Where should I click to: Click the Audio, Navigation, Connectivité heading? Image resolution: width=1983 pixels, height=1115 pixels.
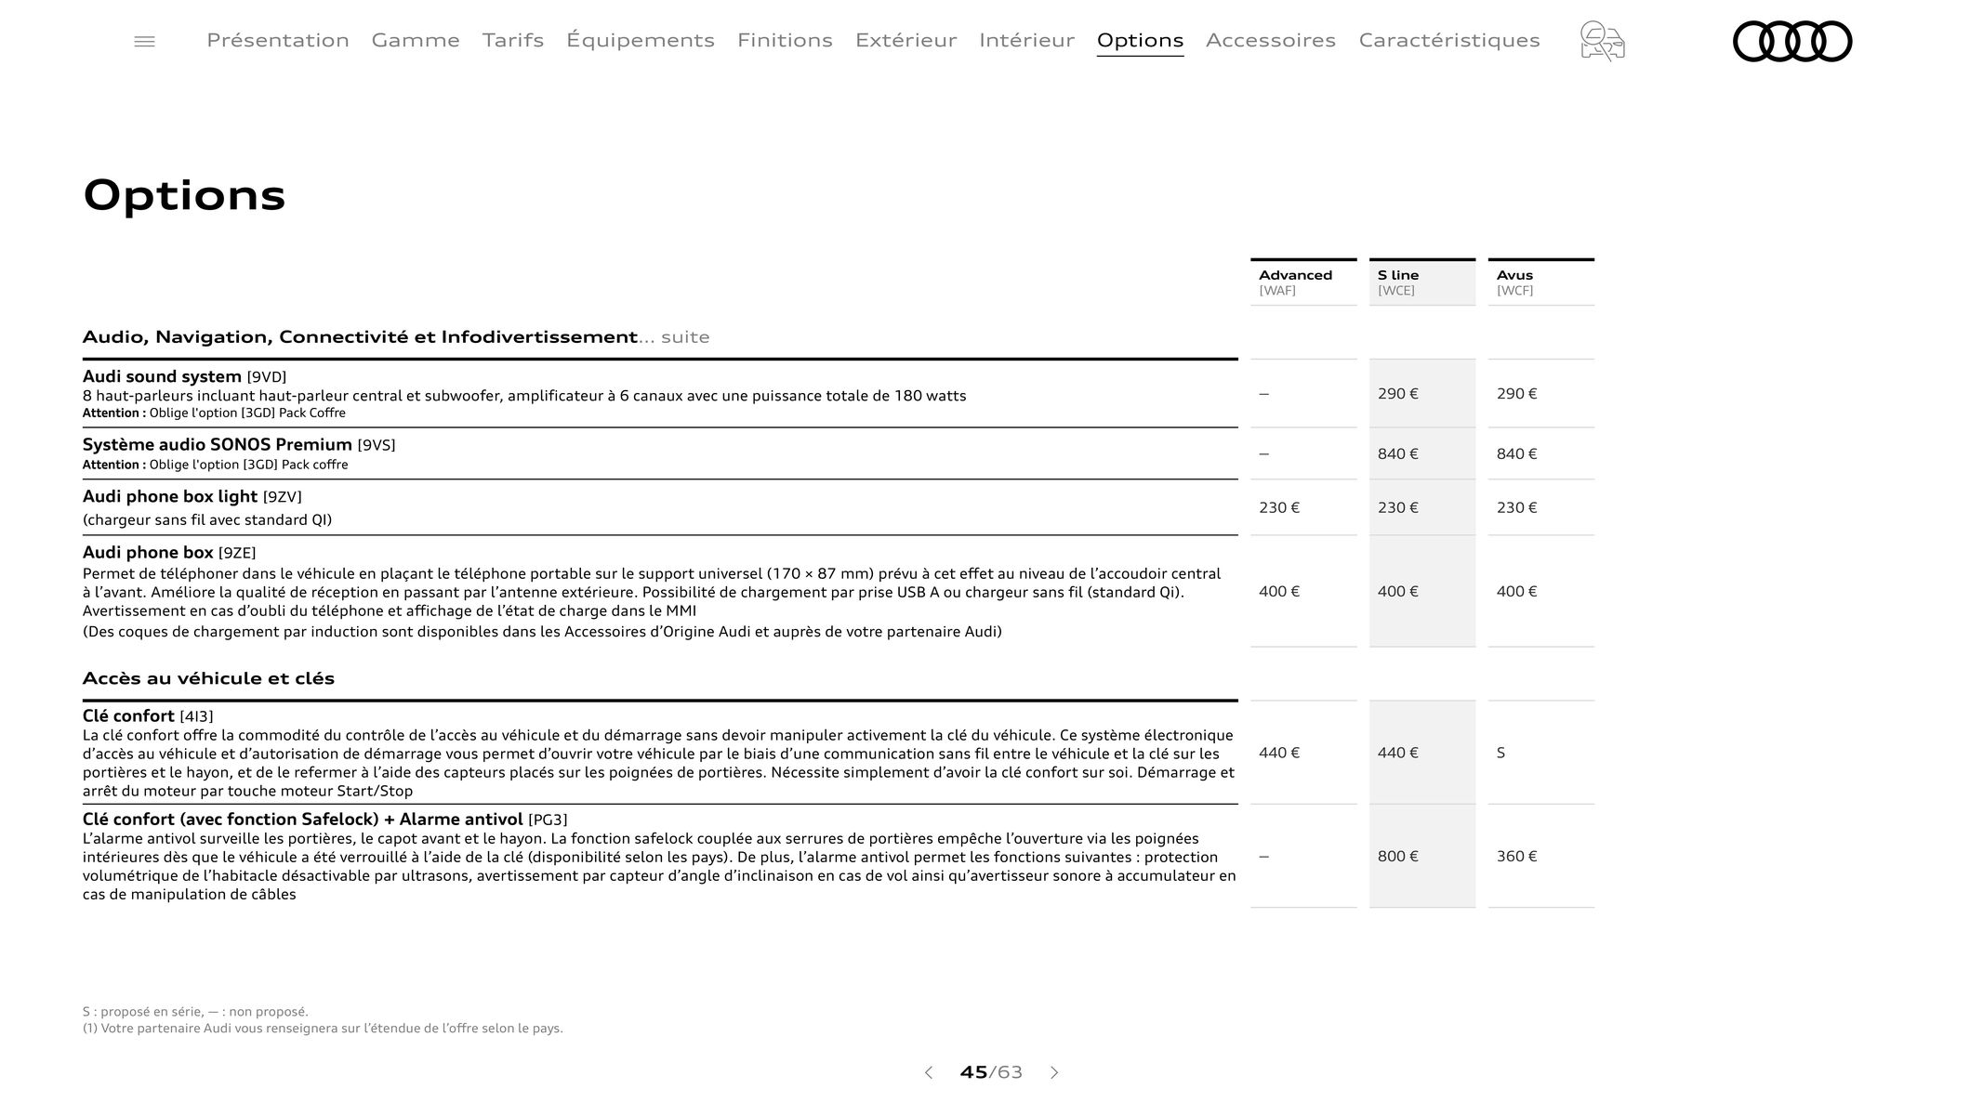(396, 337)
